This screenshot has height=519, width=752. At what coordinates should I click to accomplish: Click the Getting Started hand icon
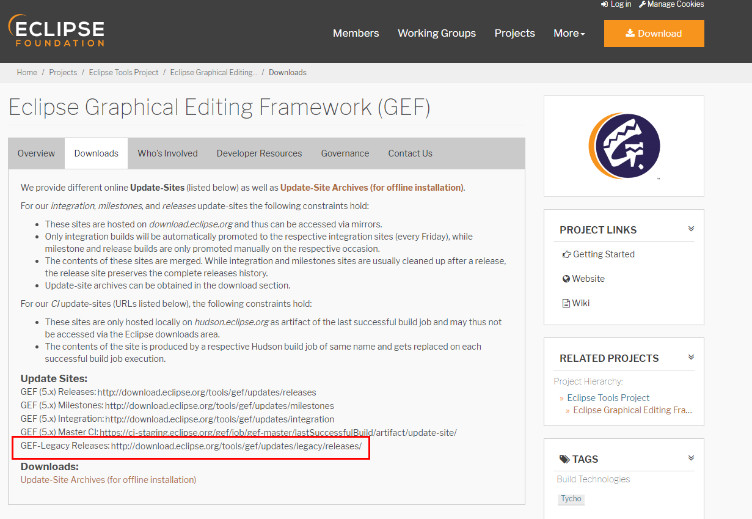coord(566,254)
